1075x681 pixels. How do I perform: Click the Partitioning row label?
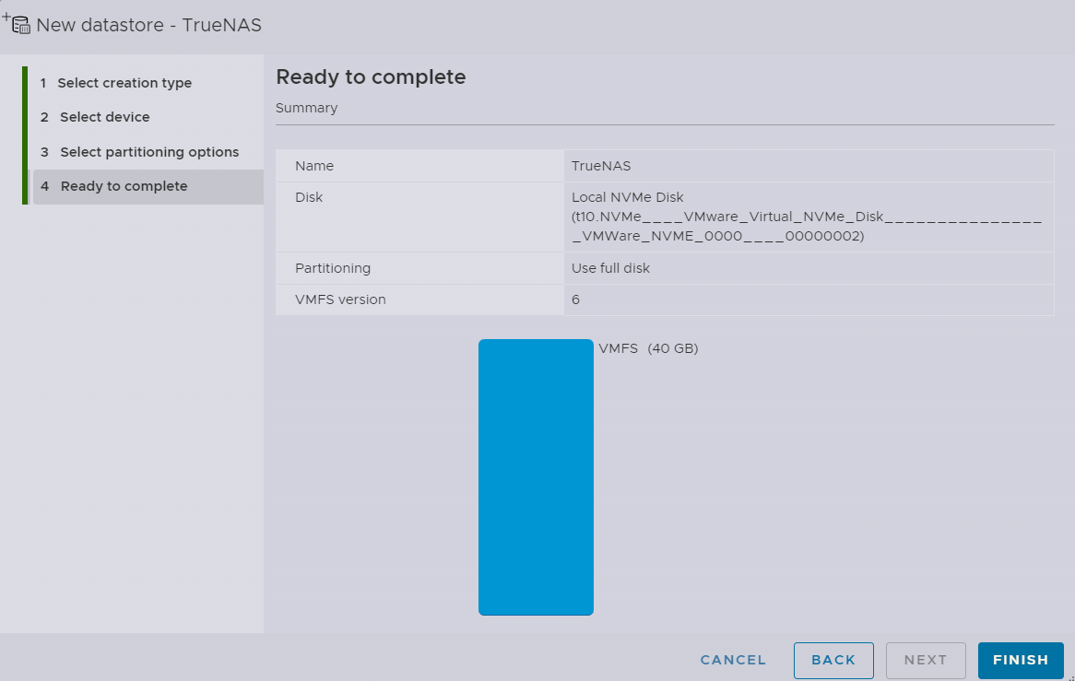tap(333, 268)
